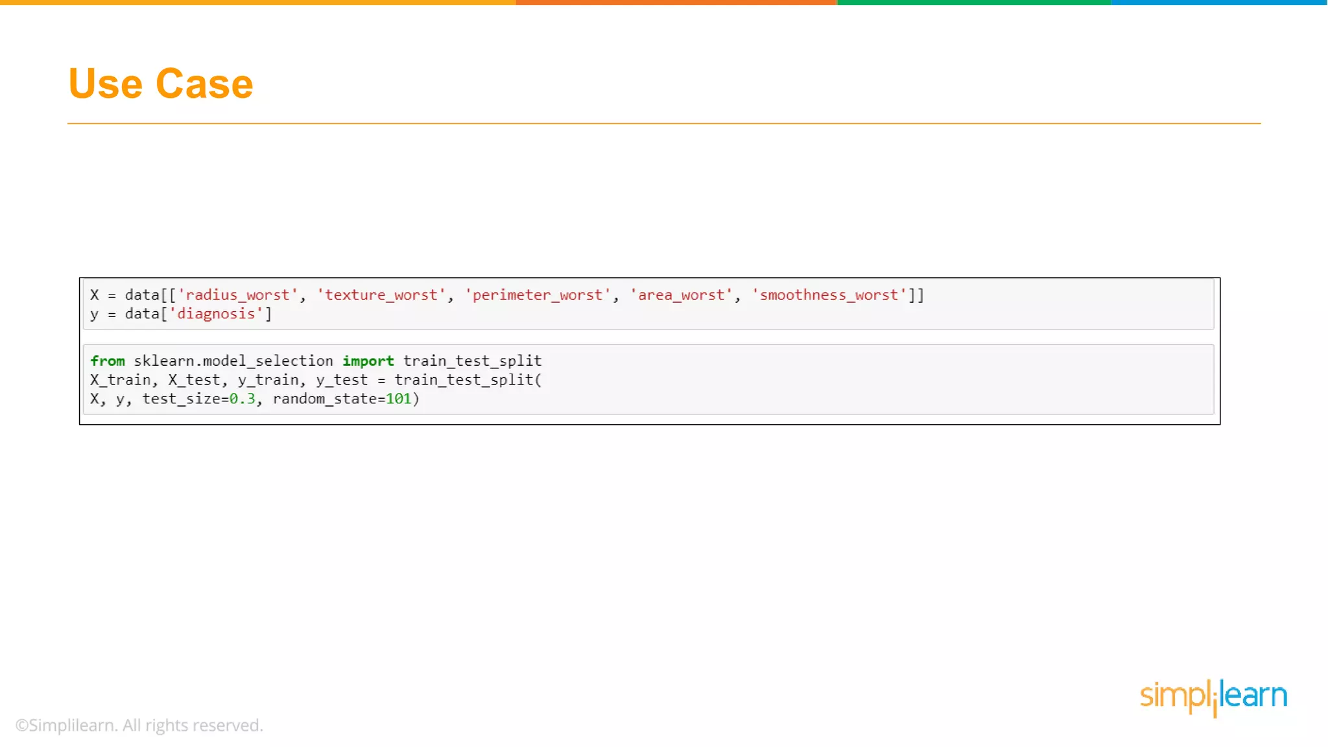Click the 'radius_worst' string in code

[237, 295]
